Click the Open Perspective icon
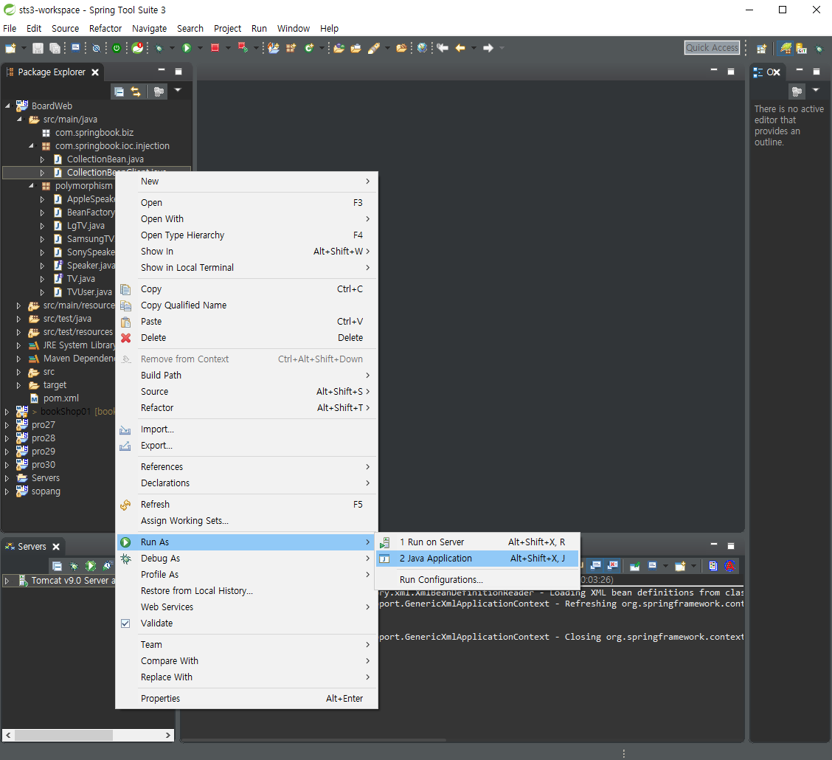 click(x=761, y=49)
